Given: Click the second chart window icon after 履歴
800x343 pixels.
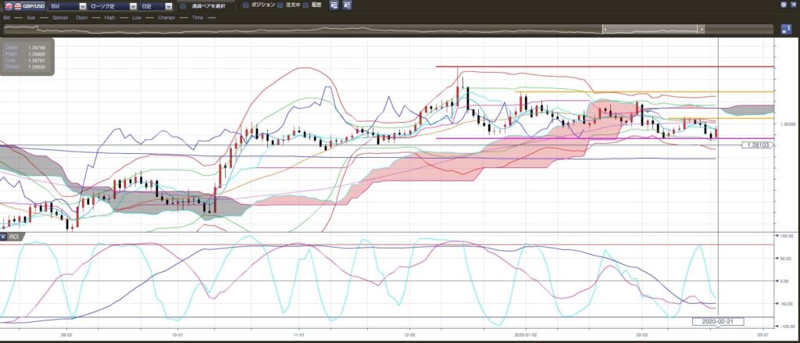Looking at the screenshot, I should click(346, 5).
